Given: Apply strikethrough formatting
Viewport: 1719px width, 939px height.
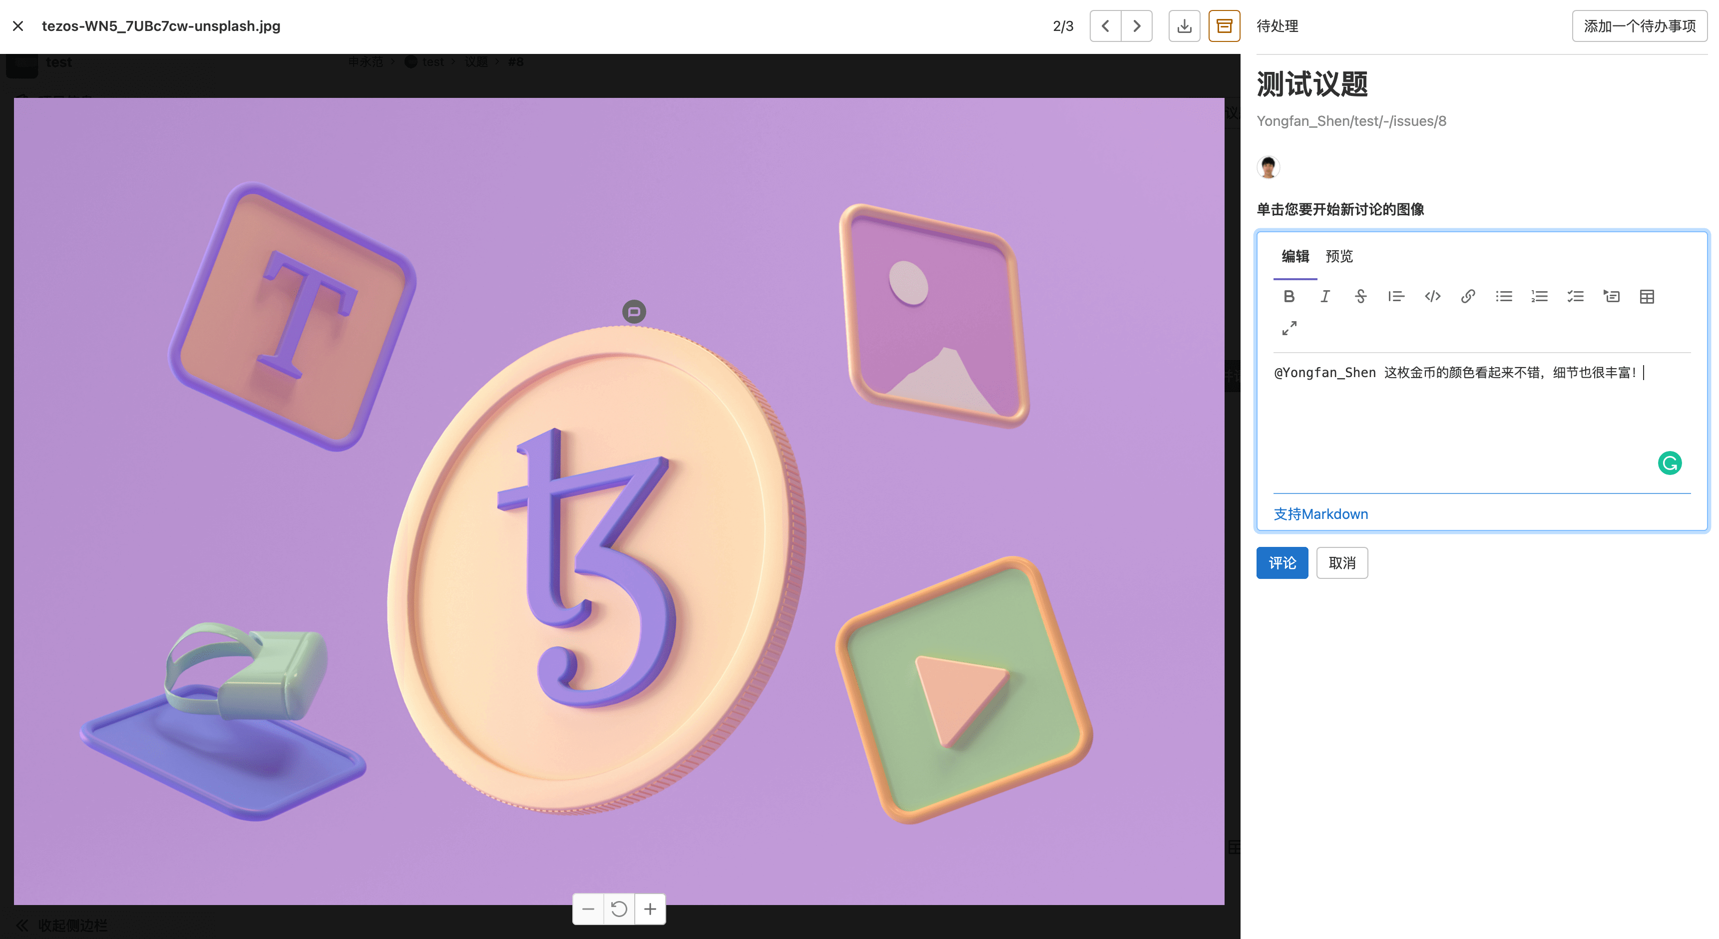Looking at the screenshot, I should tap(1360, 296).
